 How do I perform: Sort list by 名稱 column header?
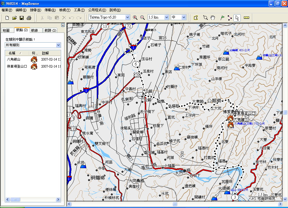pos(17,53)
